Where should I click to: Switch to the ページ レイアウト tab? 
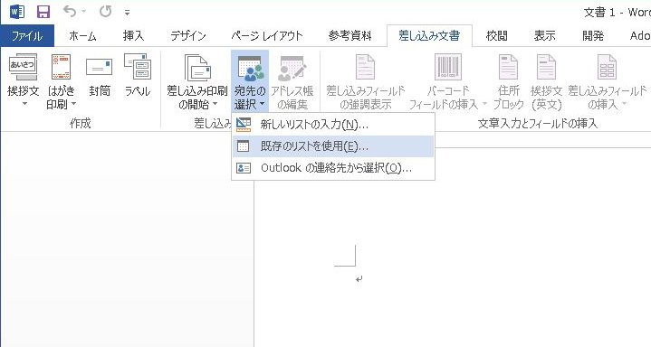pyautogui.click(x=267, y=36)
